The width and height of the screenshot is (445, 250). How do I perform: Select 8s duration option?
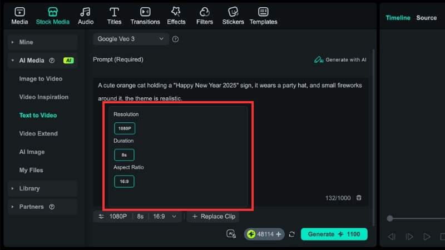(124, 155)
